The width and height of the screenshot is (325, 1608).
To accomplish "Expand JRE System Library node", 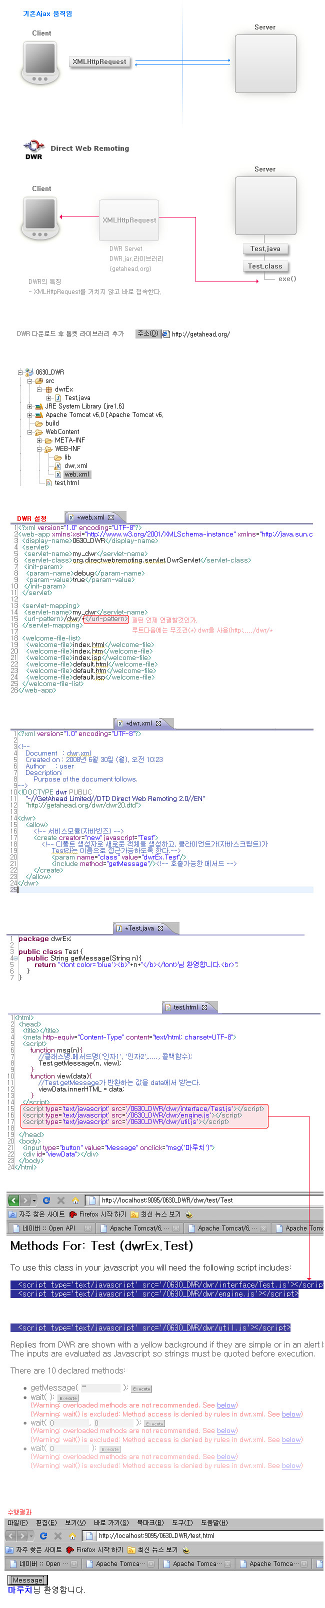I will 29,406.
